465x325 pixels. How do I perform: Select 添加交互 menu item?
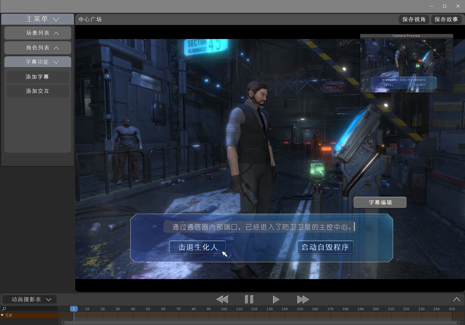(38, 91)
